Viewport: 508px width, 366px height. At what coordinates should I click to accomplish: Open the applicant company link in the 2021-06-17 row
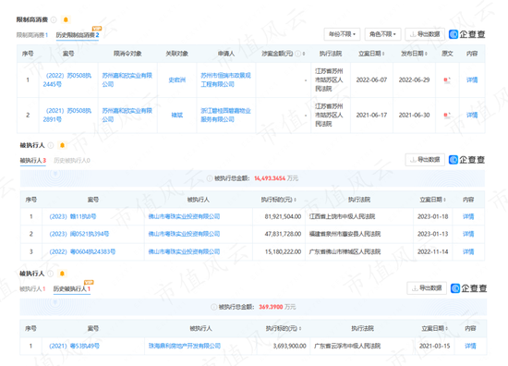pyautogui.click(x=225, y=116)
